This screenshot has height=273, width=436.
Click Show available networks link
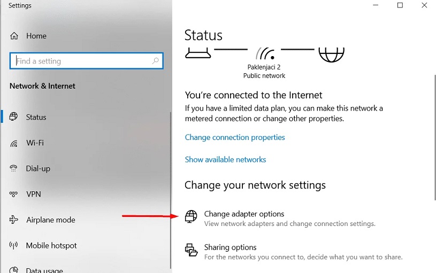pos(225,159)
